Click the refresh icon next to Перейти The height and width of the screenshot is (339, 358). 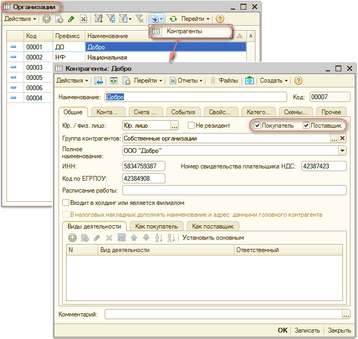click(x=173, y=19)
